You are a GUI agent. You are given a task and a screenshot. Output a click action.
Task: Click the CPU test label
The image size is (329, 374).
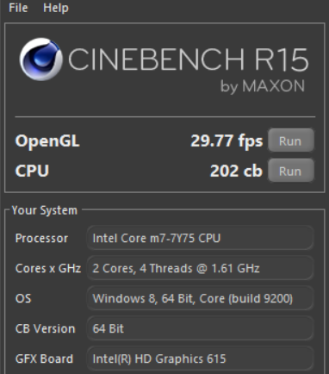coord(32,171)
